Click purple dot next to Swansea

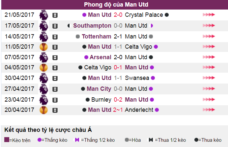tap(153, 78)
